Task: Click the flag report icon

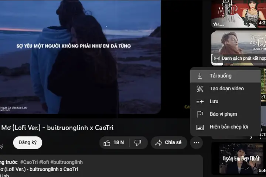Action: click(x=200, y=114)
